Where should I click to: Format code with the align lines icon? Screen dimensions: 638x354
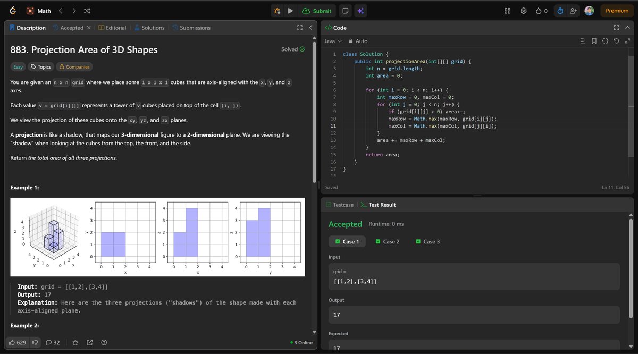point(583,41)
